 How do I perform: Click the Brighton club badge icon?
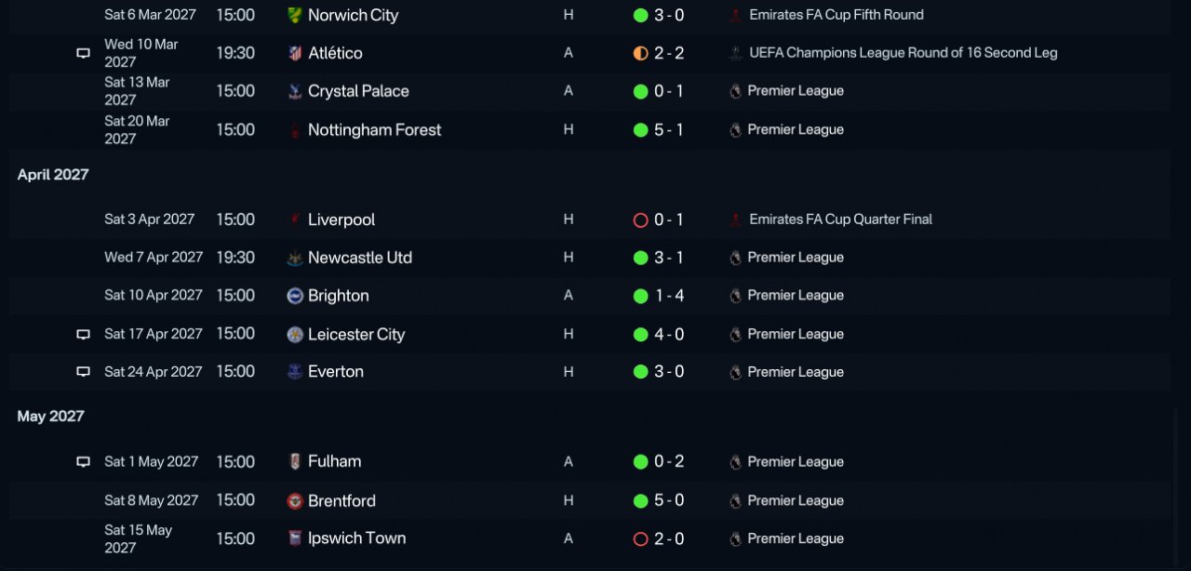(295, 296)
